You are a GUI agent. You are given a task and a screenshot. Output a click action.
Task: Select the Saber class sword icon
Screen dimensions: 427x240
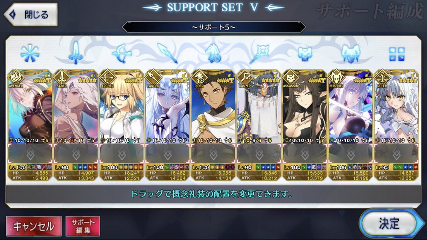(x=76, y=53)
